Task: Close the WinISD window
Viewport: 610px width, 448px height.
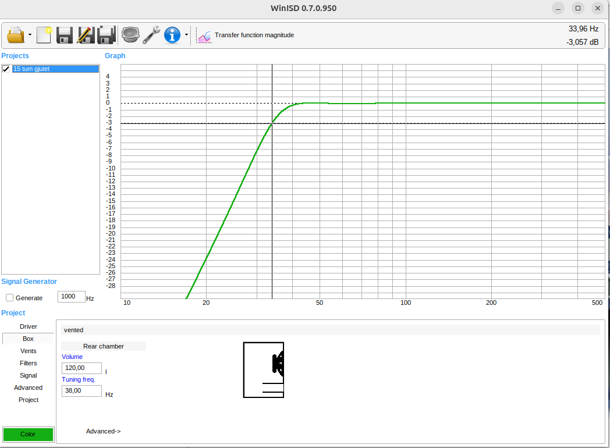Action: (x=598, y=8)
